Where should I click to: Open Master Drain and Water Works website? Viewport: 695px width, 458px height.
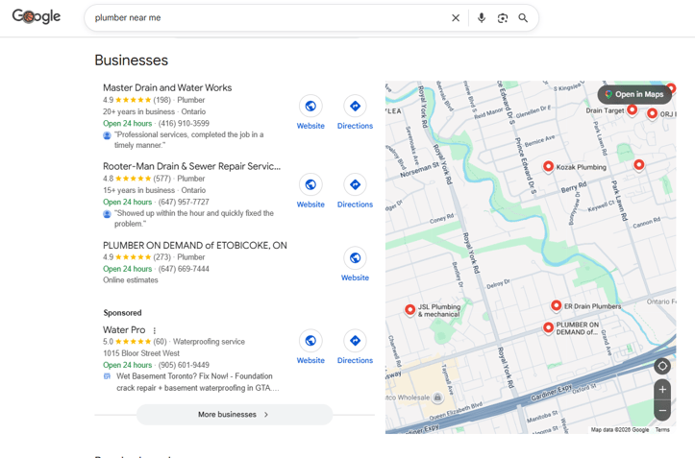coord(310,112)
